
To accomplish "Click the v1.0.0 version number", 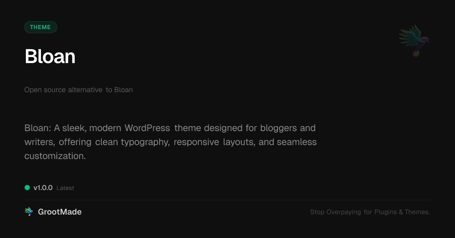I will pyautogui.click(x=43, y=188).
